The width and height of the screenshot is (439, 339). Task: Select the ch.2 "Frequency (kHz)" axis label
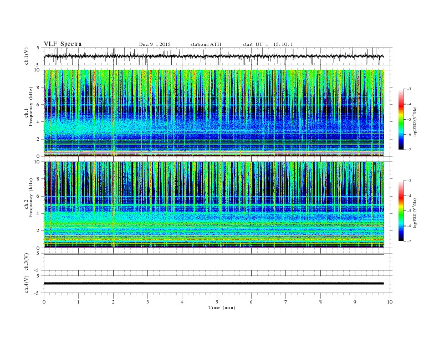[31, 198]
